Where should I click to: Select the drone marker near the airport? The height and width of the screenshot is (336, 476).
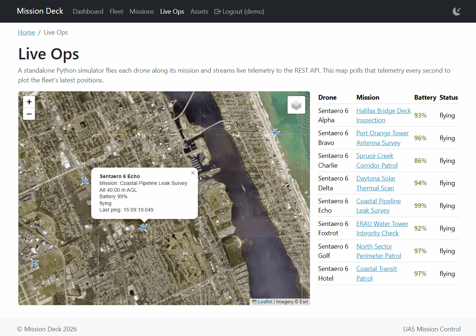(34, 263)
